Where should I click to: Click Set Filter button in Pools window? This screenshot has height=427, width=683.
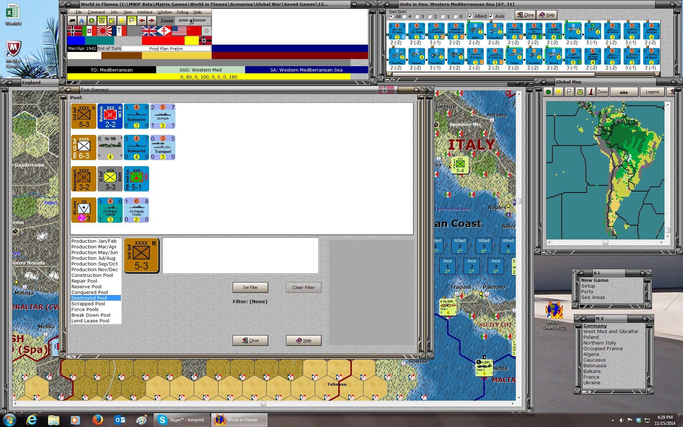point(250,288)
